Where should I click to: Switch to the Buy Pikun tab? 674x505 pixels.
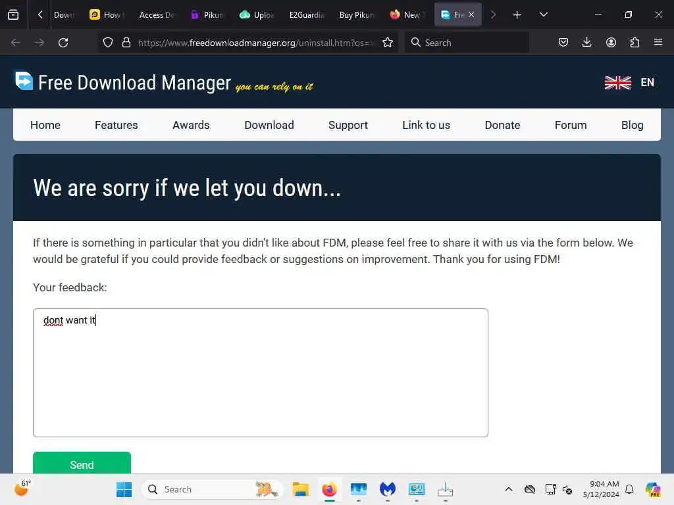pos(356,15)
